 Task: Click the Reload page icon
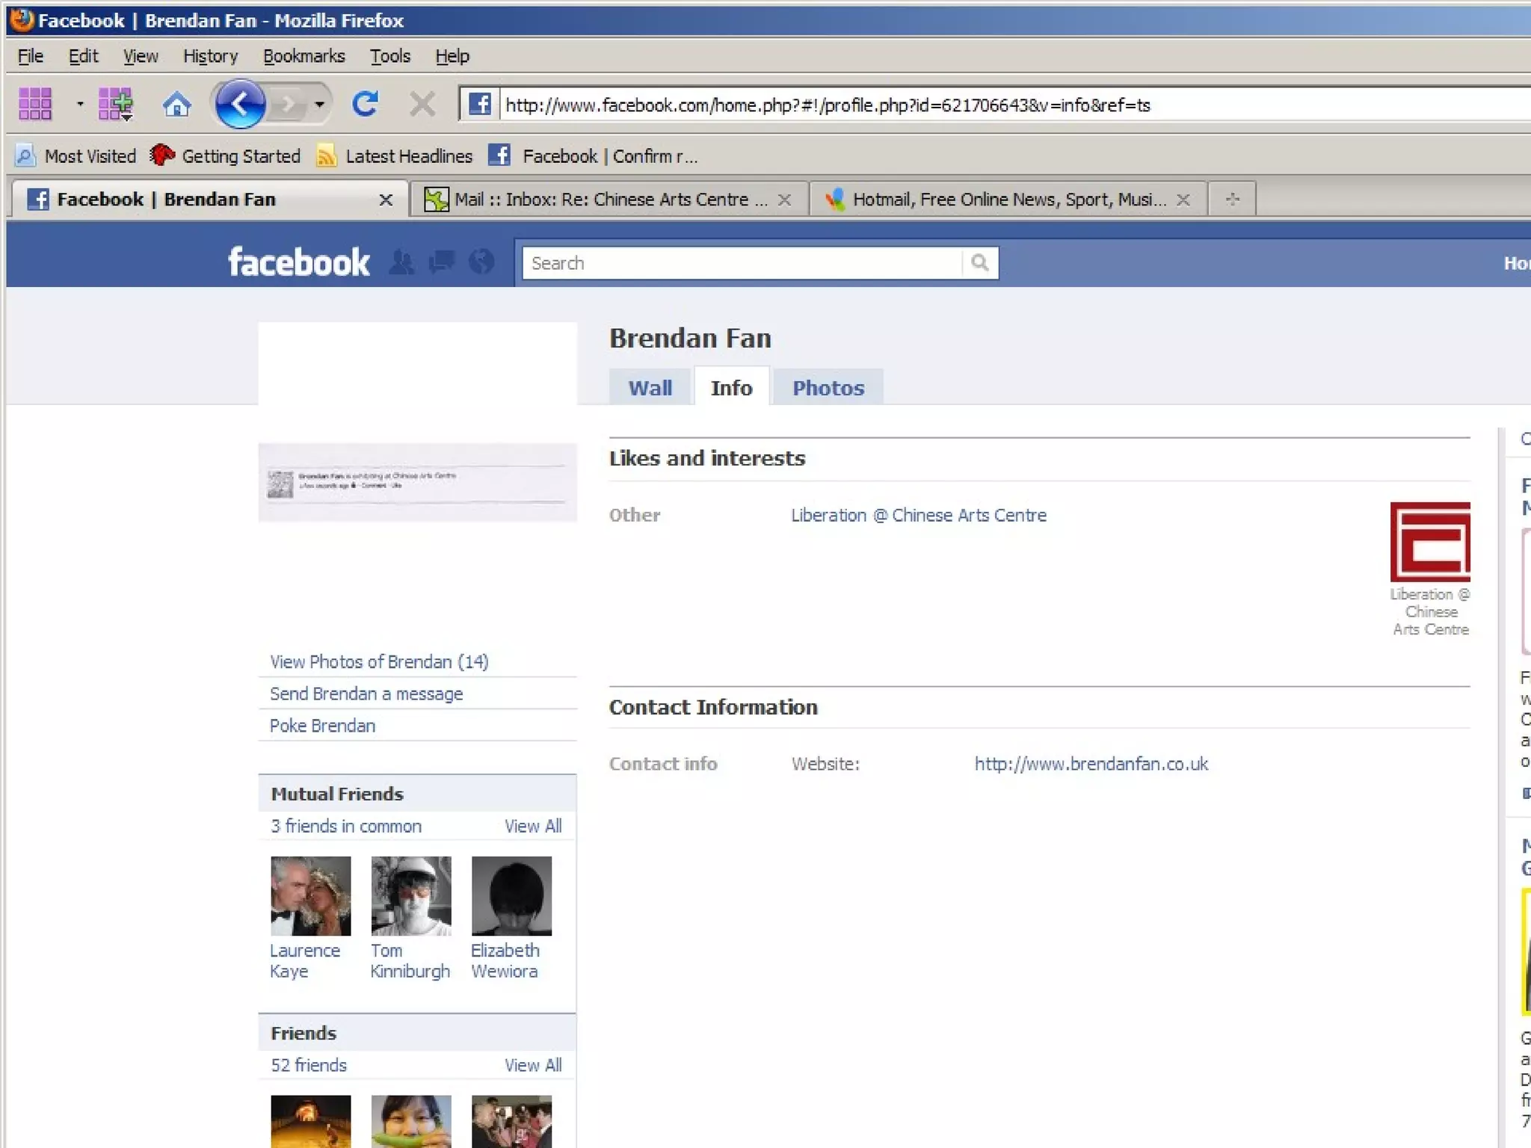365,105
